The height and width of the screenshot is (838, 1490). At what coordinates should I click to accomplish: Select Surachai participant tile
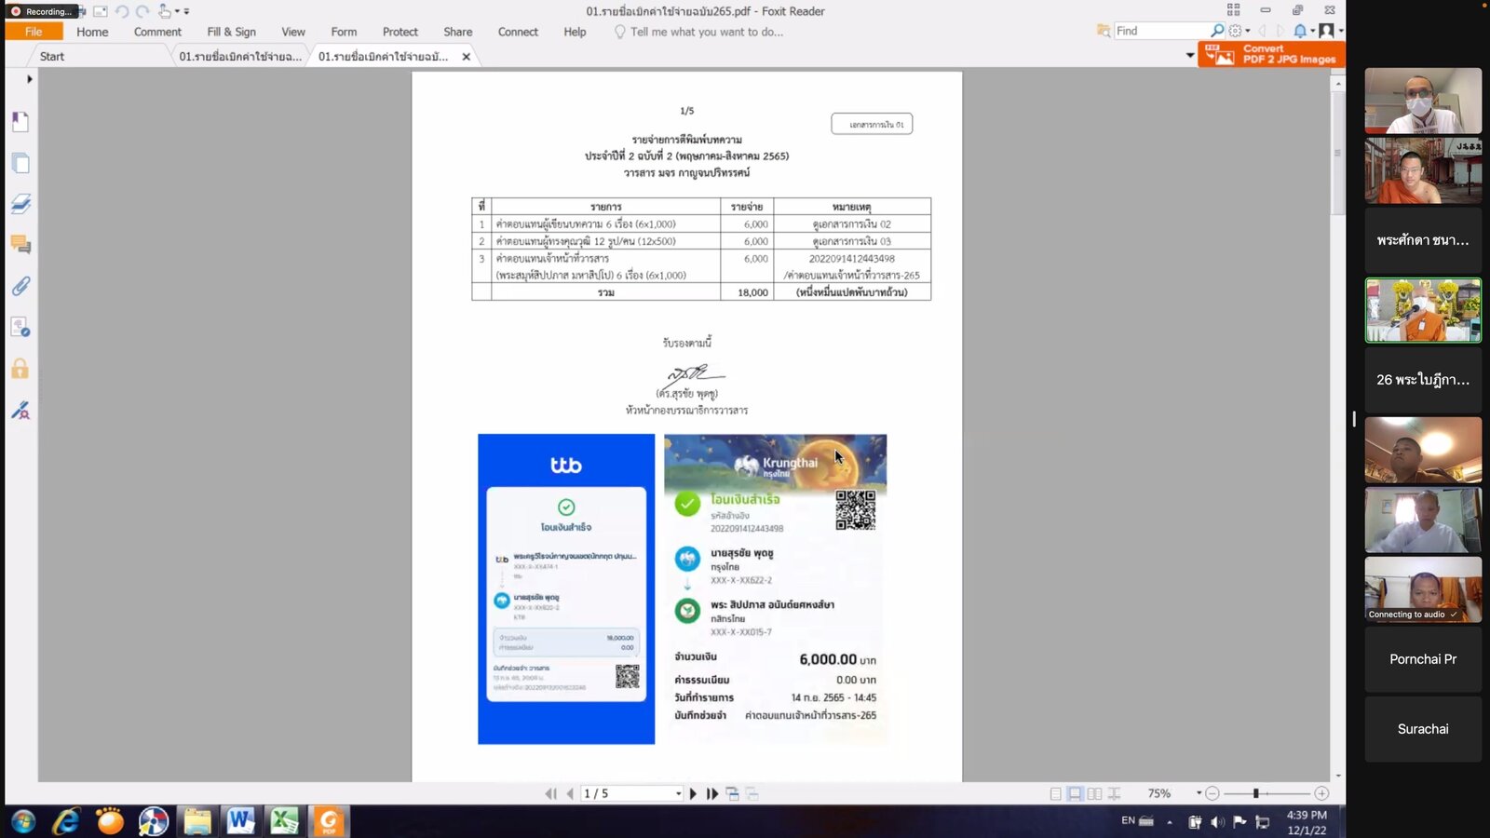pyautogui.click(x=1423, y=729)
